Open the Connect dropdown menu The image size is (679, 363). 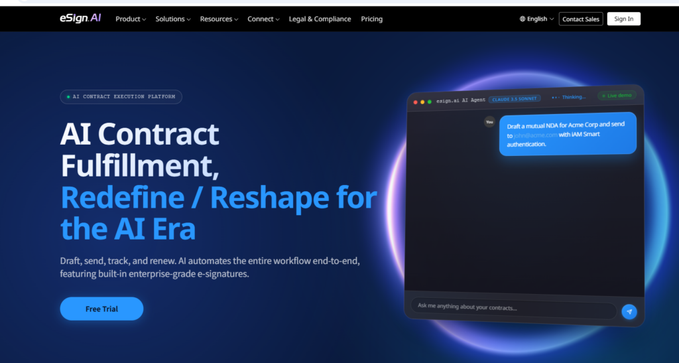(263, 19)
